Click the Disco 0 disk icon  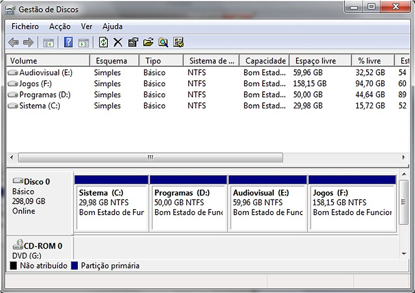18,182
